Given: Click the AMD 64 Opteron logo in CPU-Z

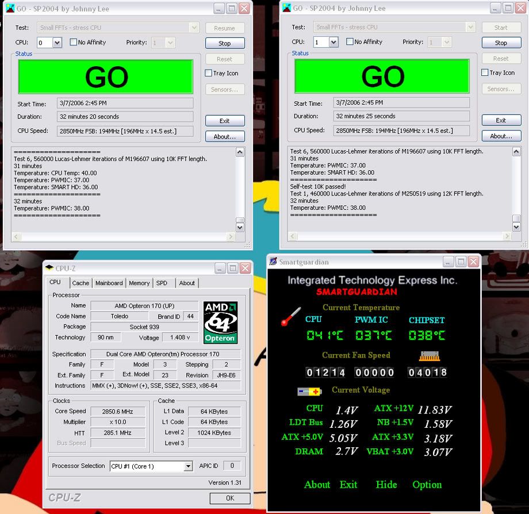Looking at the screenshot, I should [220, 323].
